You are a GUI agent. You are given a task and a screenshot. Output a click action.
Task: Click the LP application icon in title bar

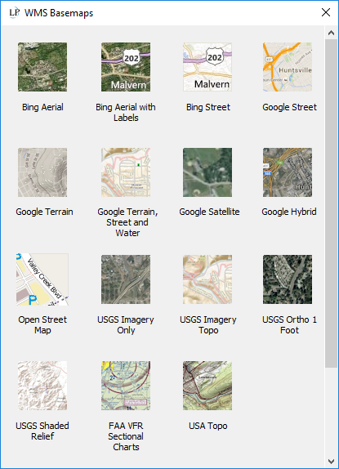click(14, 13)
